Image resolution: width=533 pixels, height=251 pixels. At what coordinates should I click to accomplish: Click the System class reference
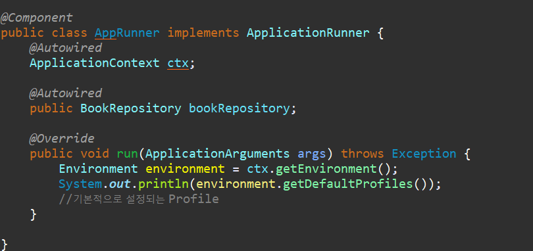[x=80, y=184]
